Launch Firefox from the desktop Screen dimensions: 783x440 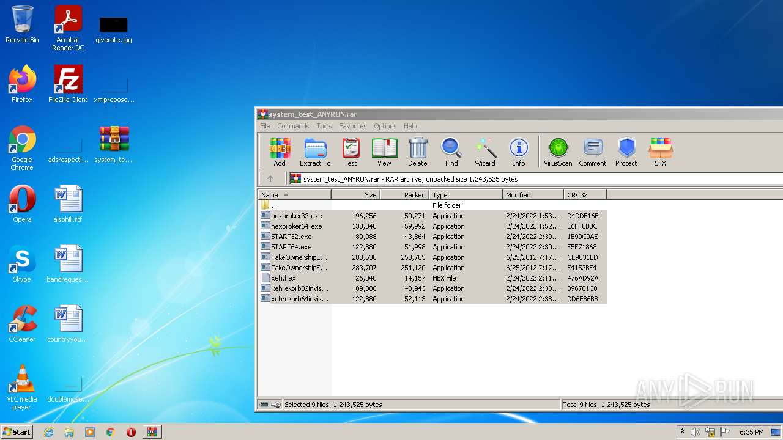(22, 84)
